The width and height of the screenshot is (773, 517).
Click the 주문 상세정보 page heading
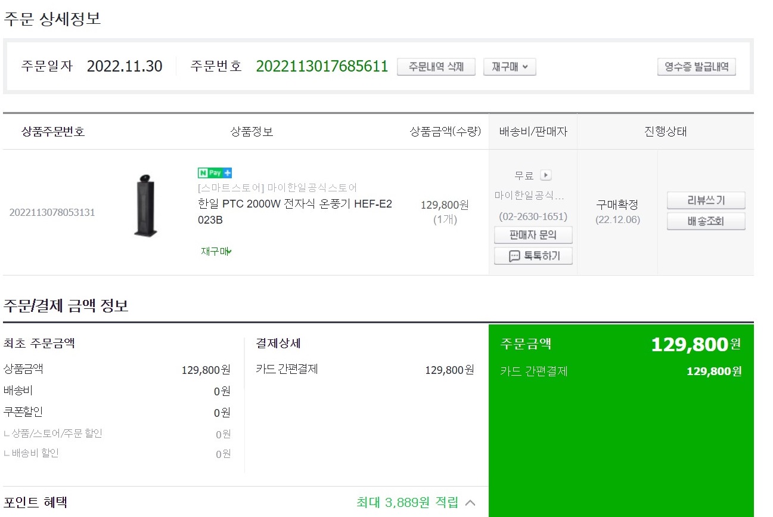click(52, 18)
